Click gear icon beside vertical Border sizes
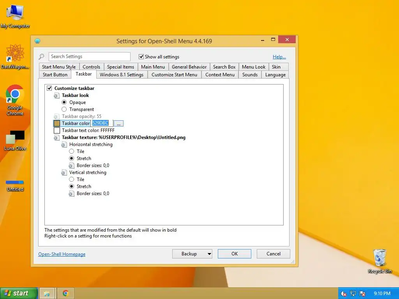Screen dimensions: 399x299 click(72, 194)
